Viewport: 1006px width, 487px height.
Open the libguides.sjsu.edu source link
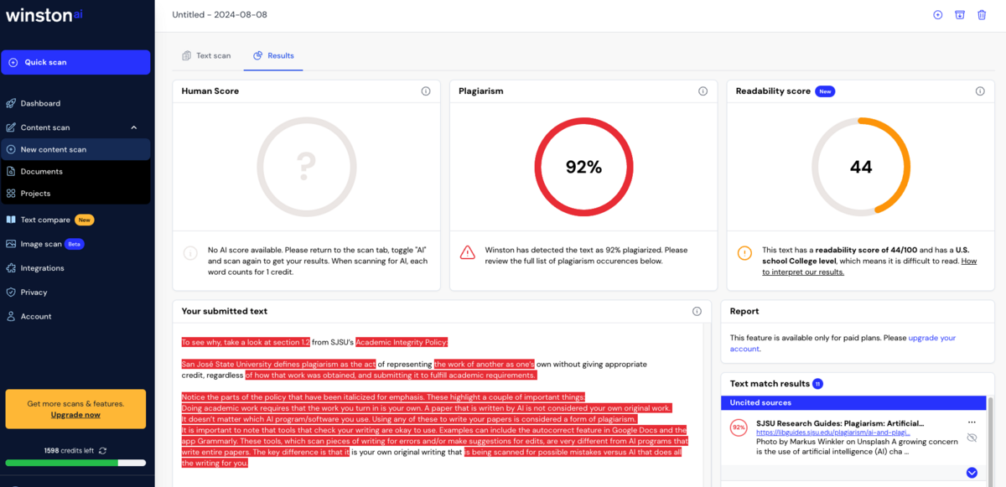[832, 433]
